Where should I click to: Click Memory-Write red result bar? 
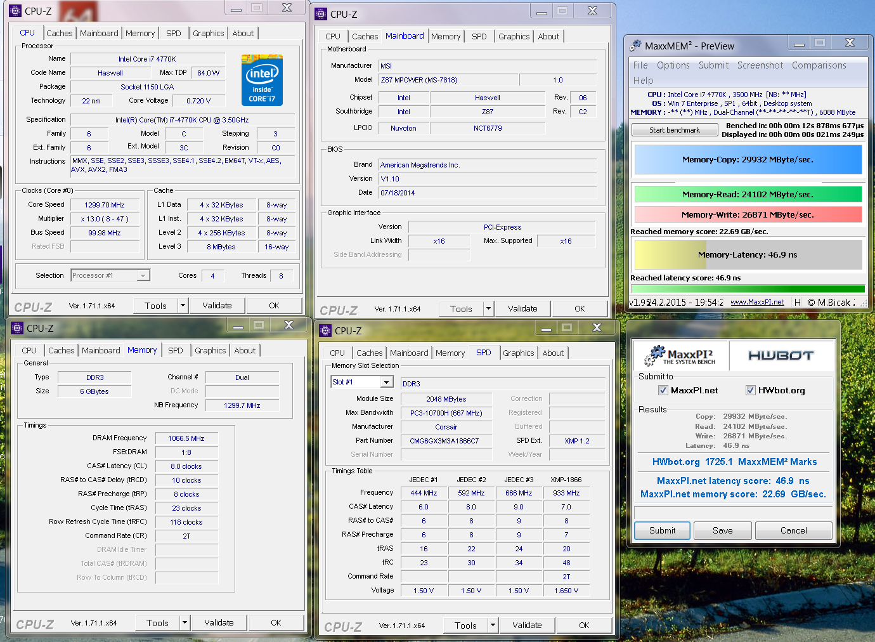tap(748, 214)
